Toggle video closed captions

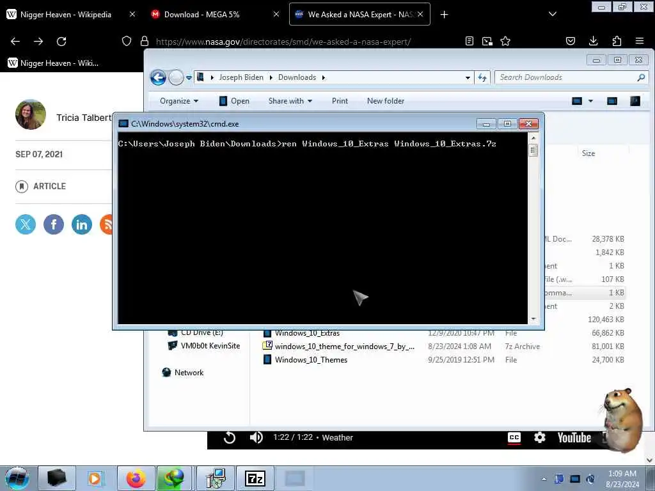coord(514,437)
